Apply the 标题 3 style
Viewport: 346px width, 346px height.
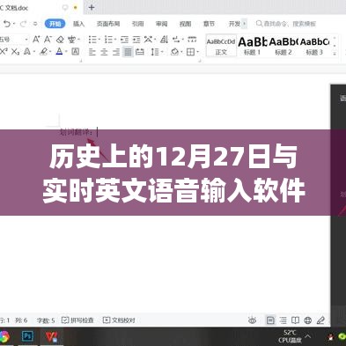pos(314,46)
